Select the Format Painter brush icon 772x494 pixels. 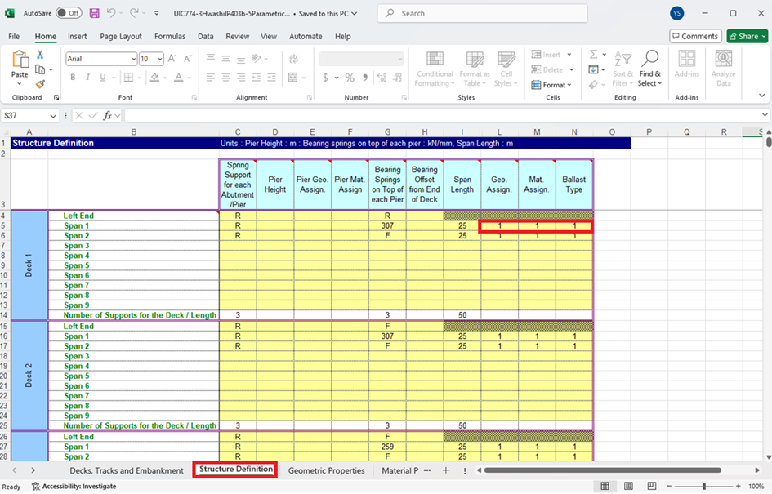point(40,83)
